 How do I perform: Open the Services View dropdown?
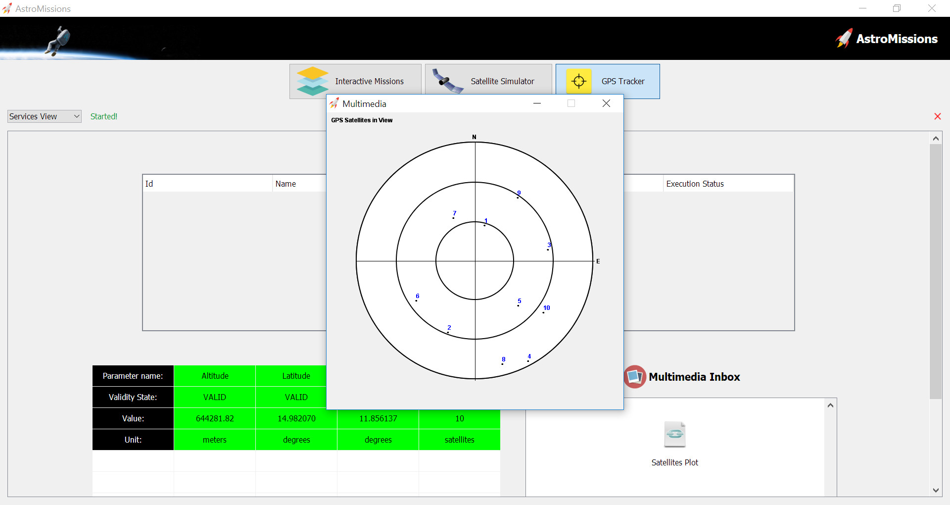point(45,116)
